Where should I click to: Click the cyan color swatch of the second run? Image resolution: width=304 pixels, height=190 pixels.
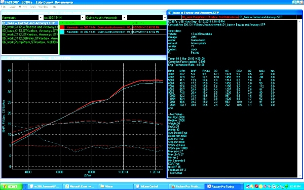point(62,32)
